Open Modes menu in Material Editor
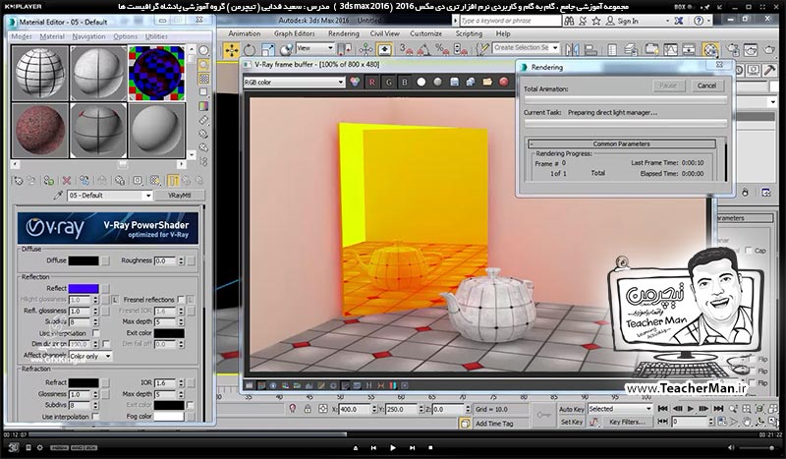This screenshot has height=459, width=786. pos(21,36)
